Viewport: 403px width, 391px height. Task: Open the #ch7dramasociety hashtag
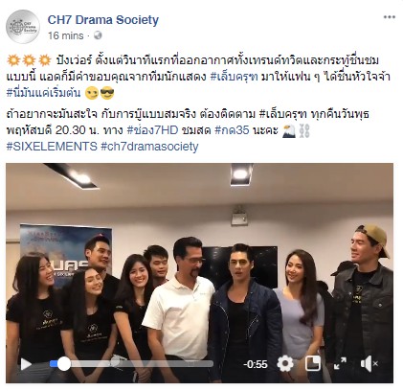[149, 147]
